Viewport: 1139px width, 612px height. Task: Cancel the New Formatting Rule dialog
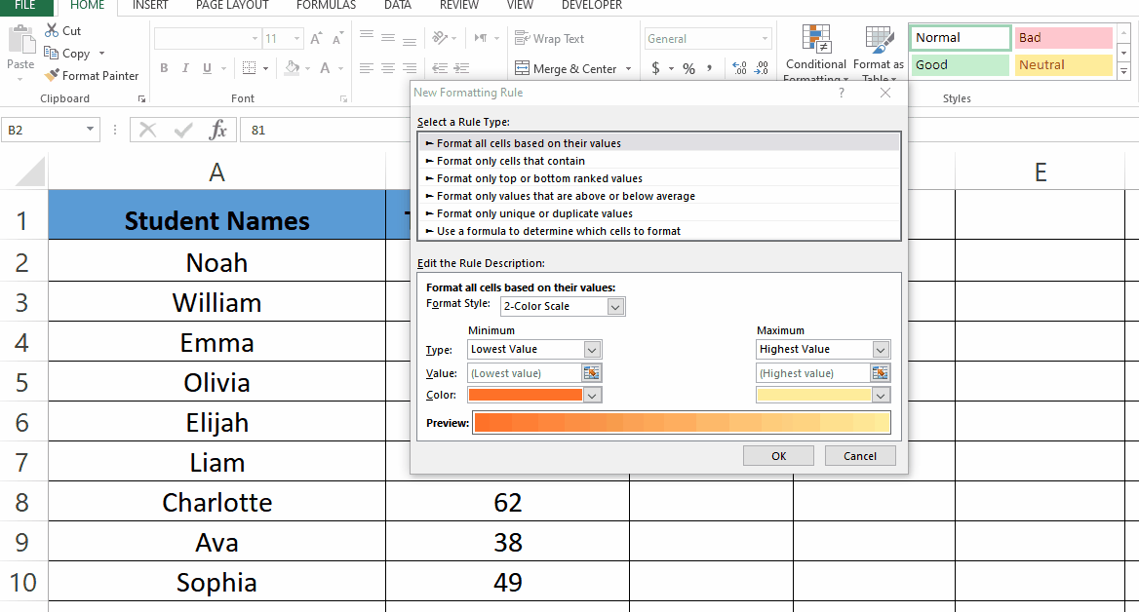coord(859,455)
